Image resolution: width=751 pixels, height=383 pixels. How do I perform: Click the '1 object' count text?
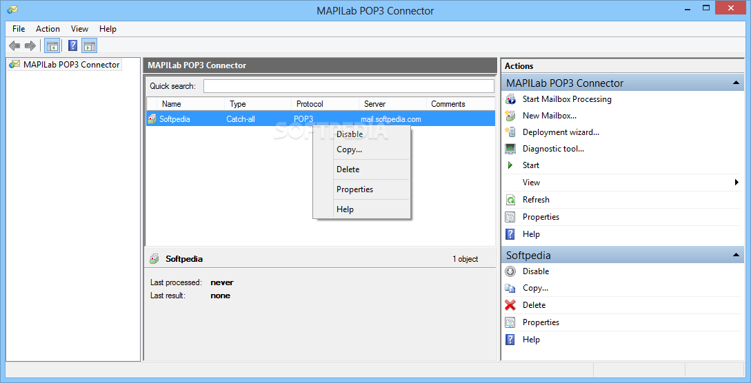[465, 259]
